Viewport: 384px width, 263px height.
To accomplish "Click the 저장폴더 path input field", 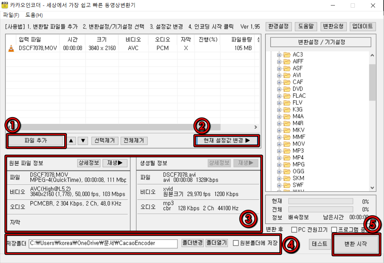I will click(103, 243).
